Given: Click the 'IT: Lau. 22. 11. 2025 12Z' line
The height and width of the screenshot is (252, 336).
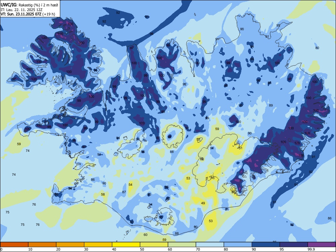Looking at the screenshot, I should pyautogui.click(x=22, y=10).
